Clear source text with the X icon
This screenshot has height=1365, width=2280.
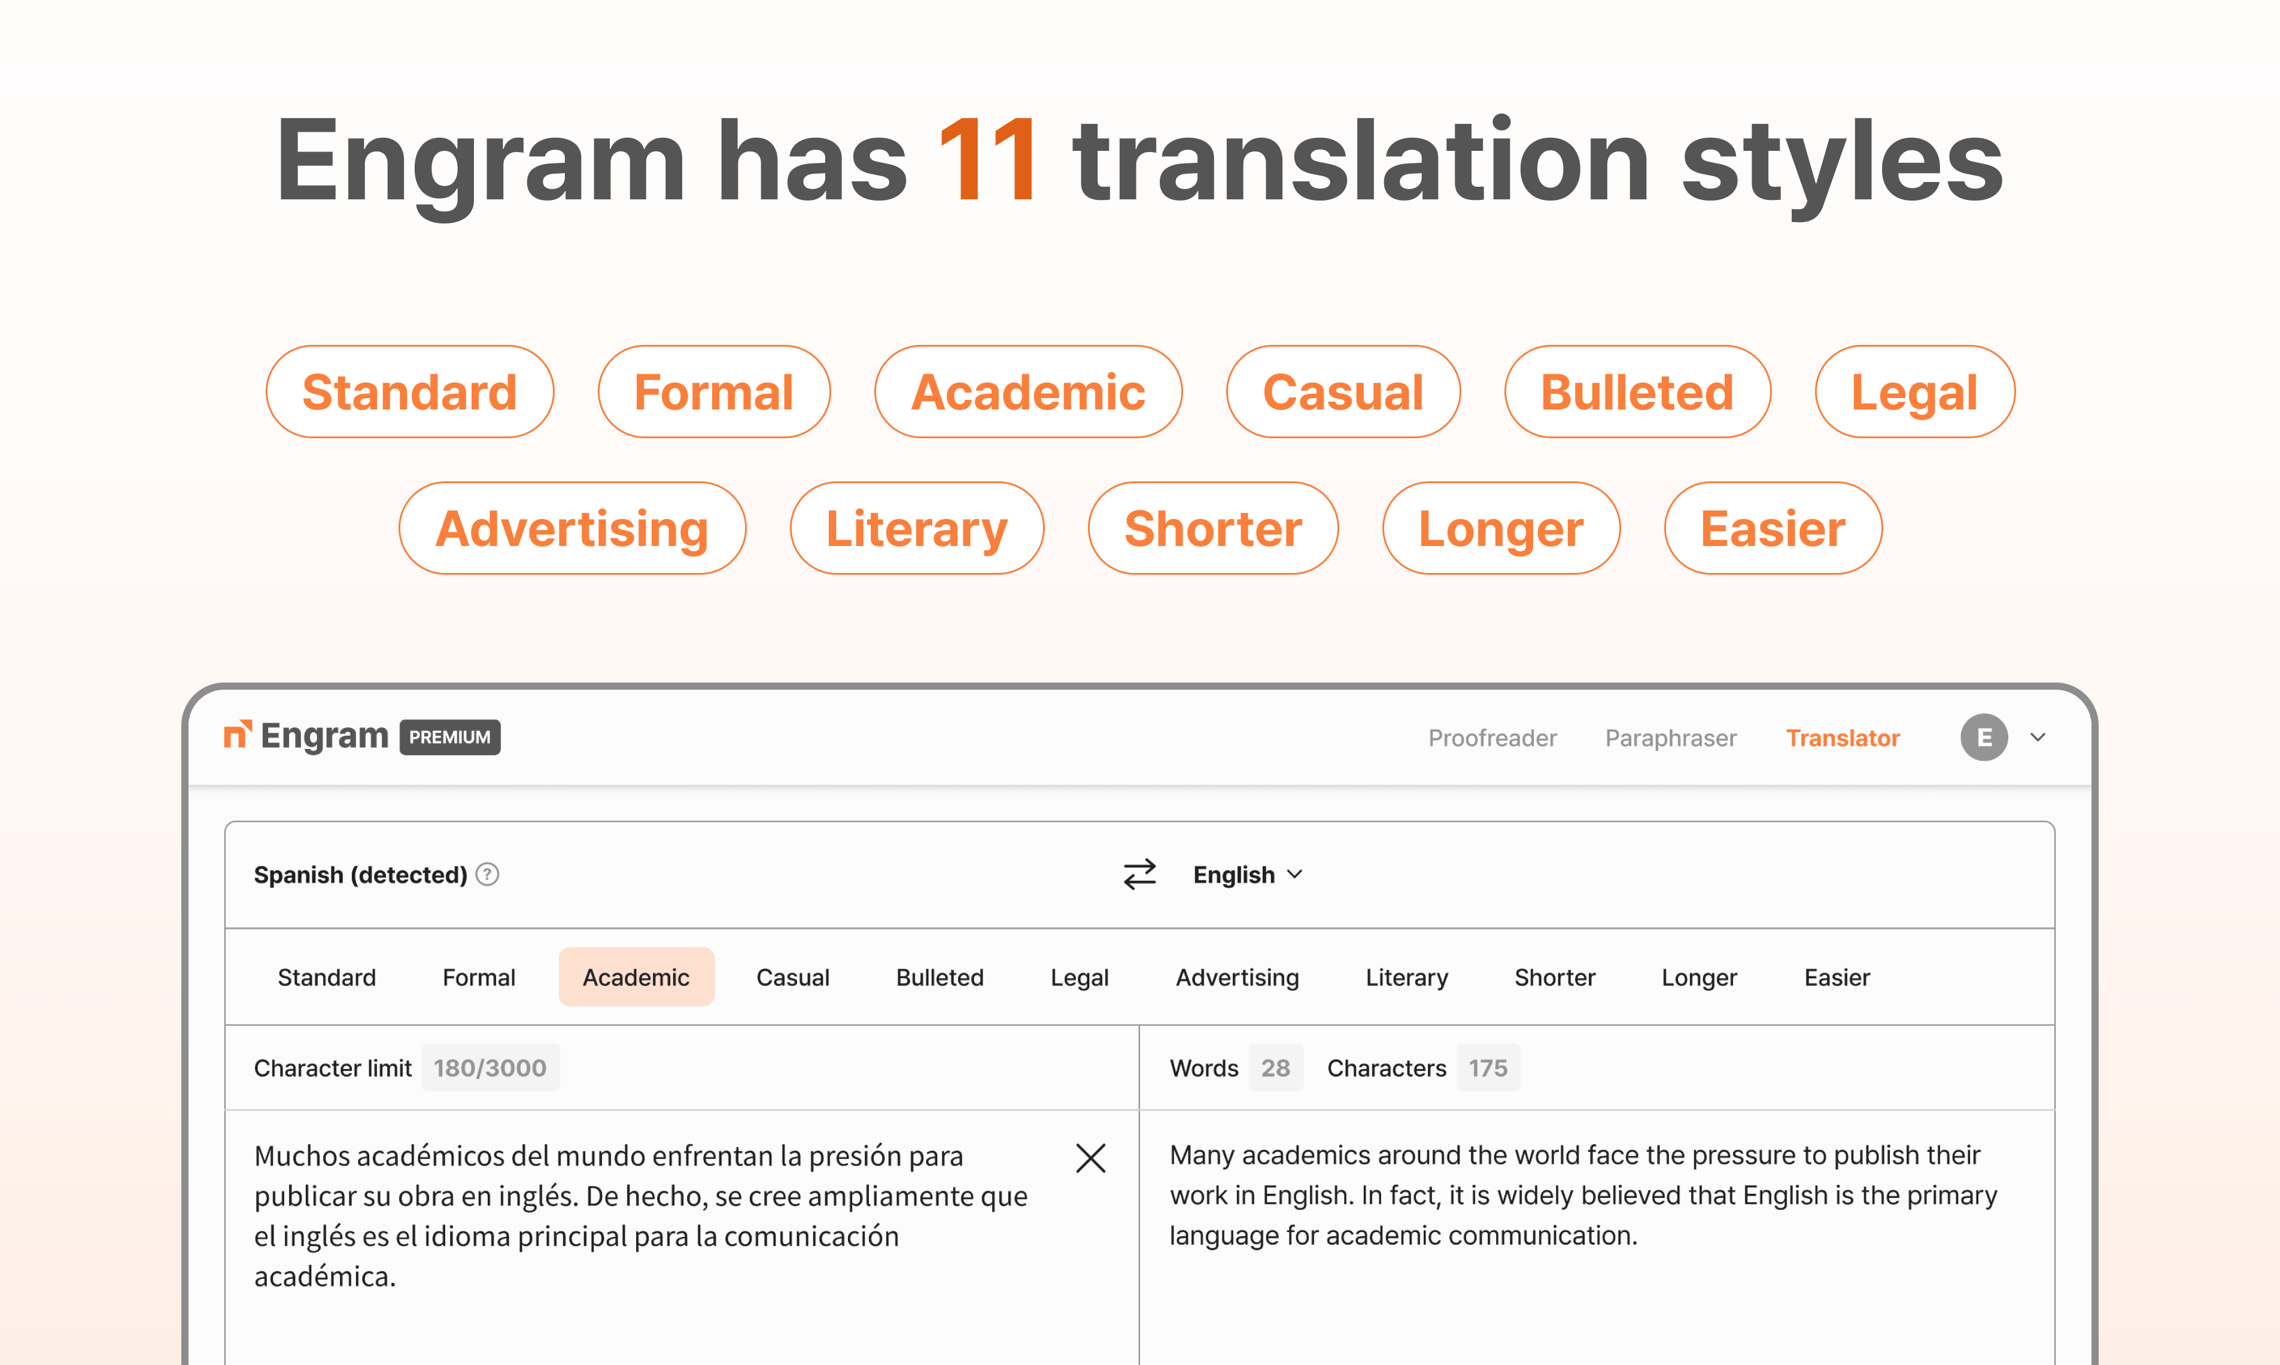[1090, 1158]
